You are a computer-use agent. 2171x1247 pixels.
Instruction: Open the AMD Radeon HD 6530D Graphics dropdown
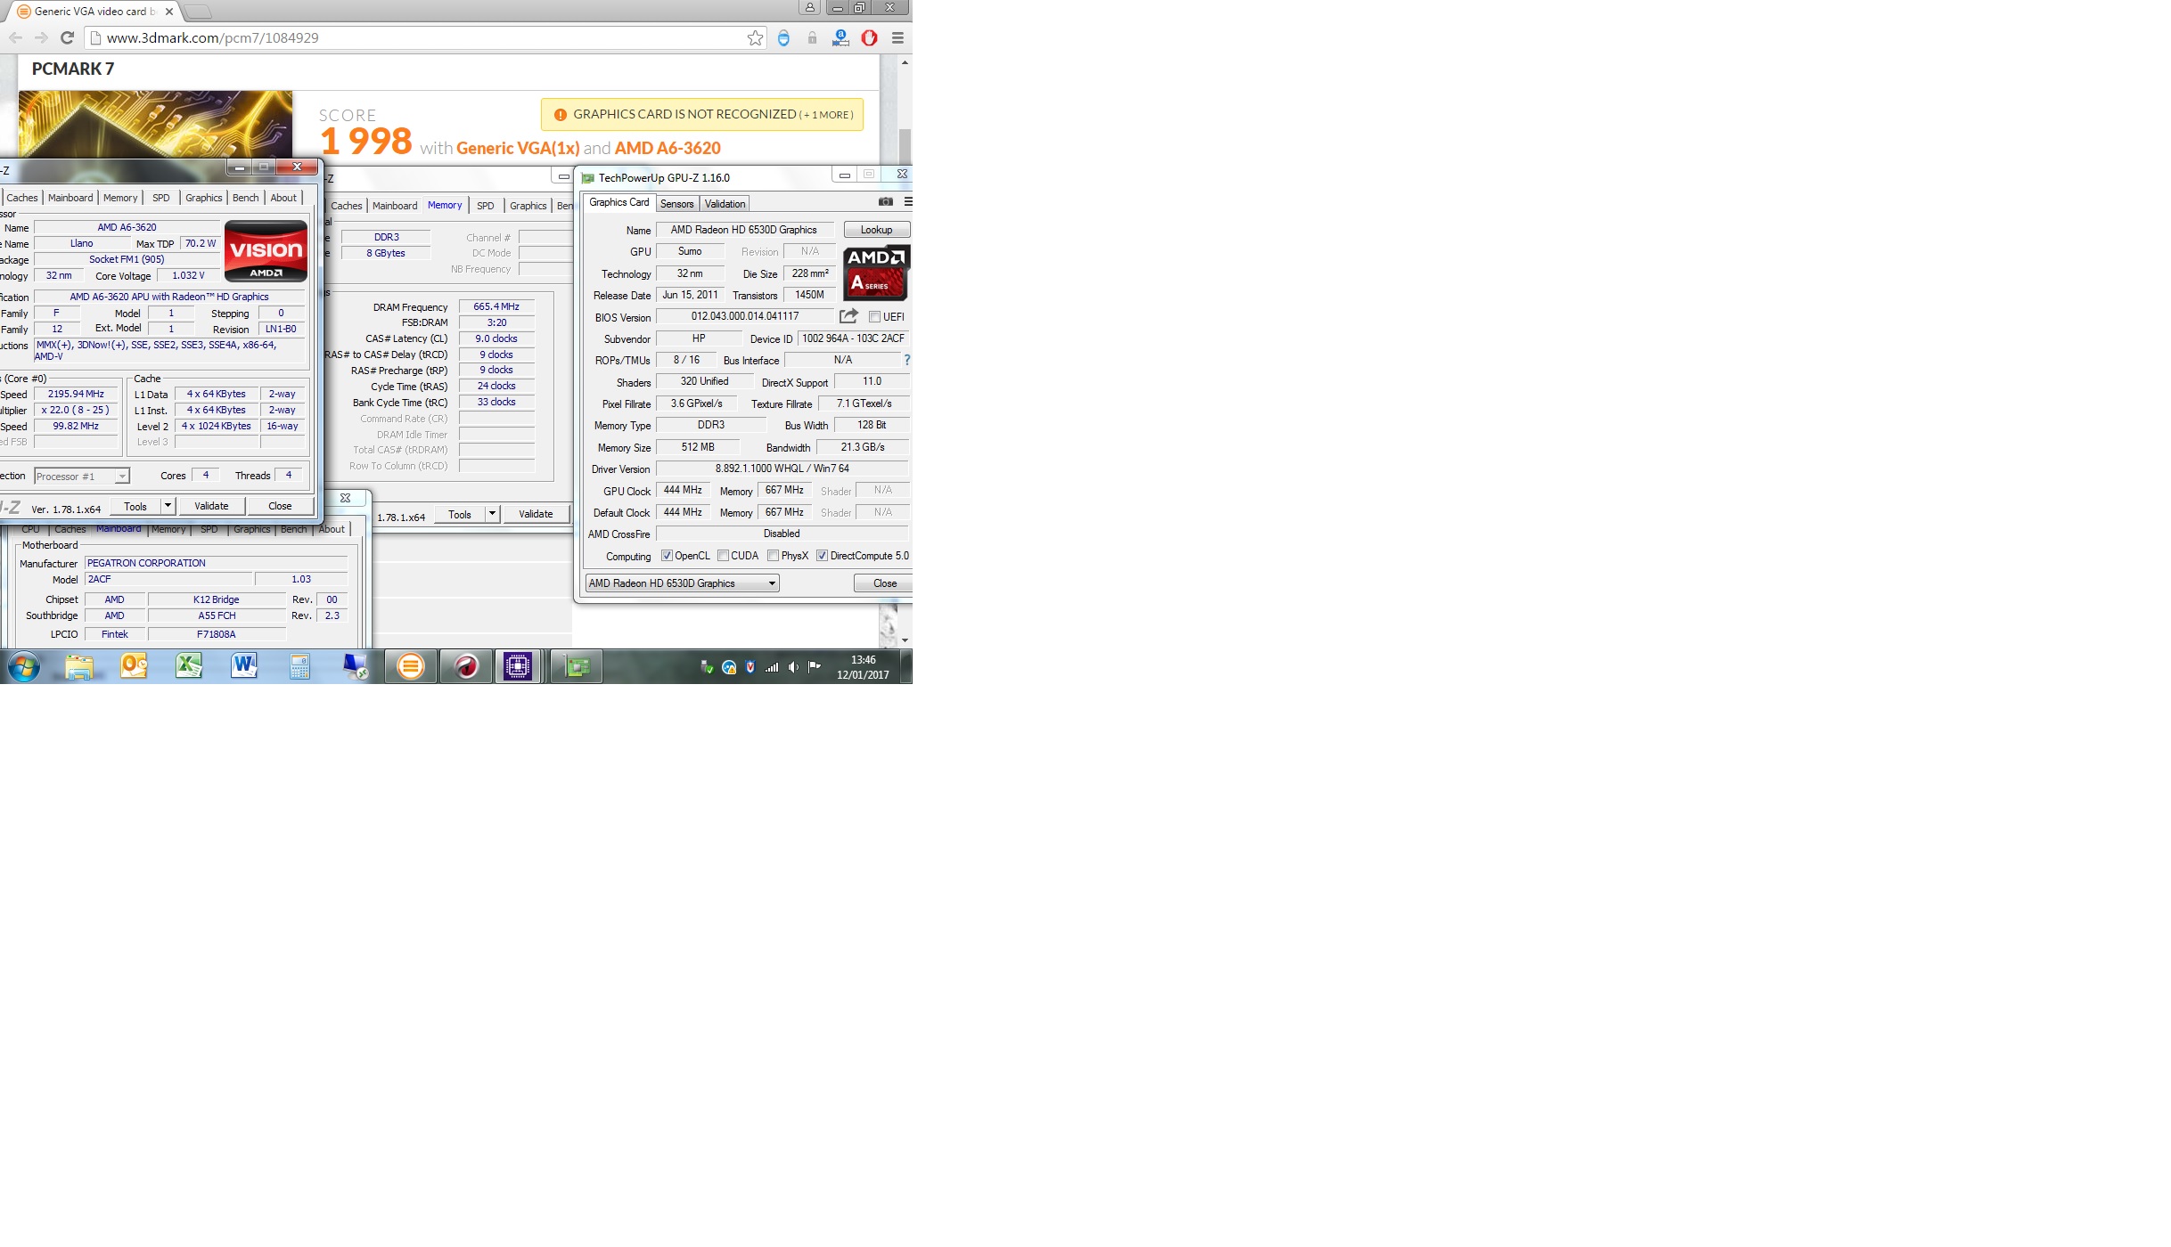click(x=683, y=583)
